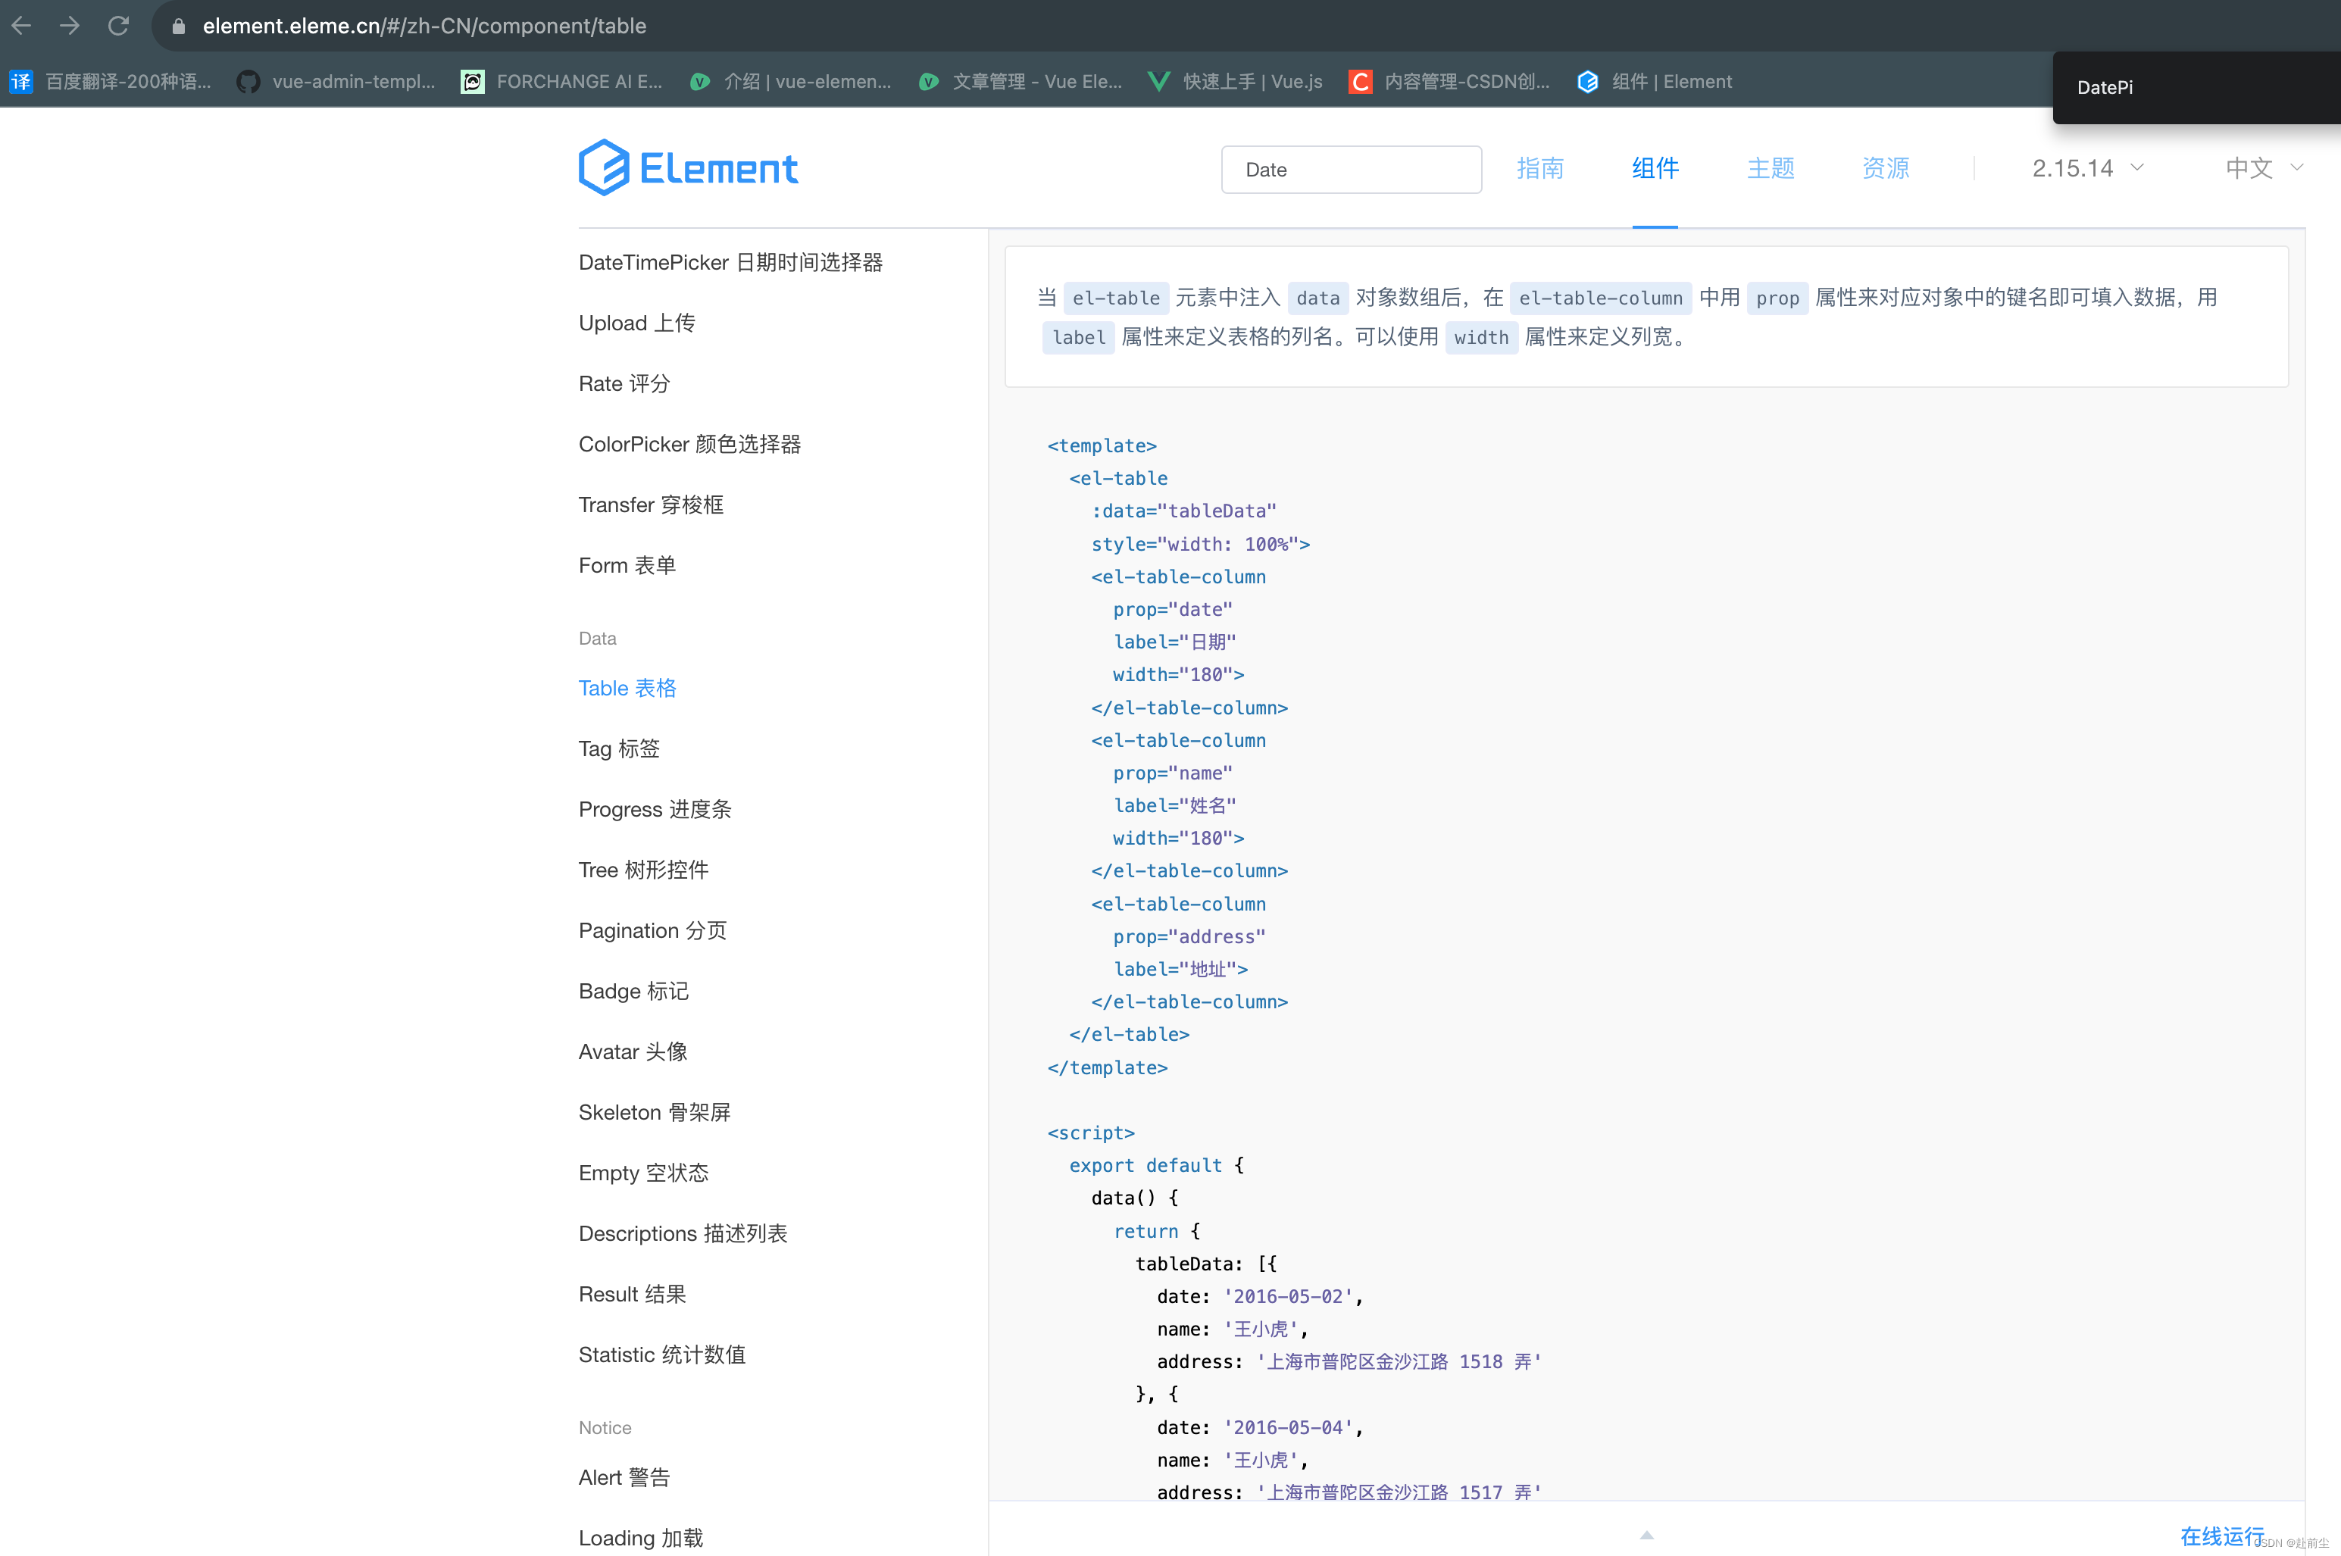Switch to the 组件 tab
Image resolution: width=2341 pixels, height=1556 pixels.
point(1655,167)
